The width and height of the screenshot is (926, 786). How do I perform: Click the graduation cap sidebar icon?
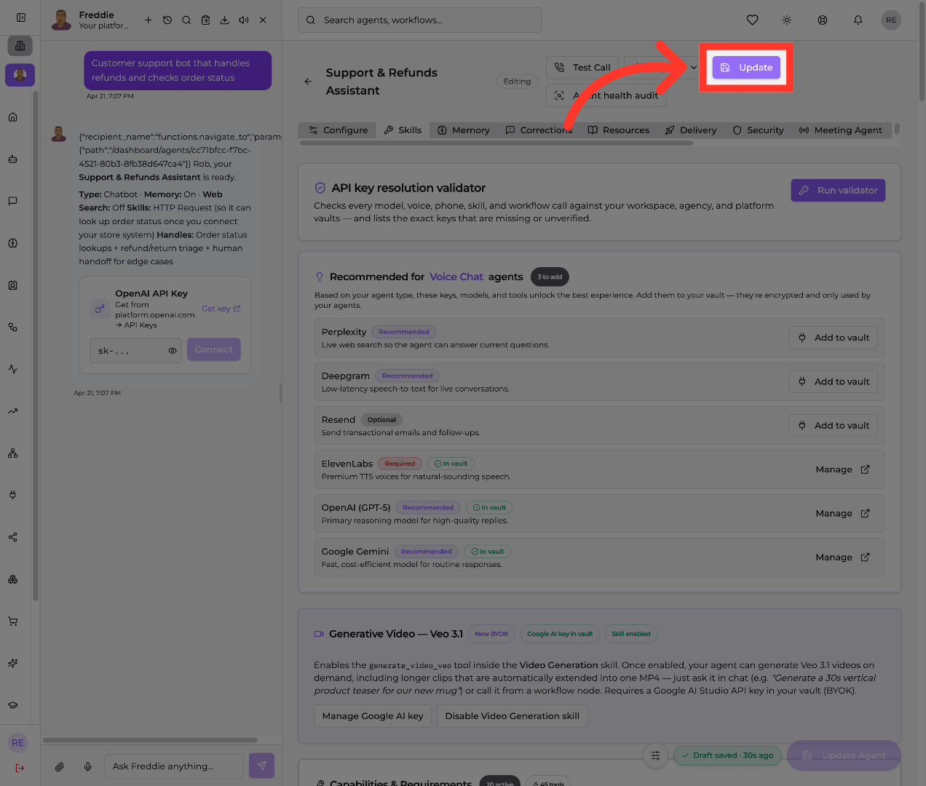coord(13,705)
